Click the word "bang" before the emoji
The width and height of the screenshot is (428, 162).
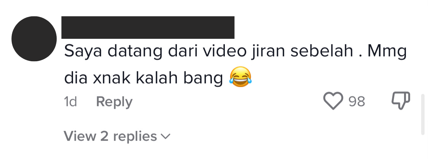204,78
